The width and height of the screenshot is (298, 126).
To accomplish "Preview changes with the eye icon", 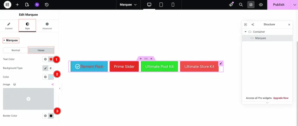I will (x=261, y=5).
